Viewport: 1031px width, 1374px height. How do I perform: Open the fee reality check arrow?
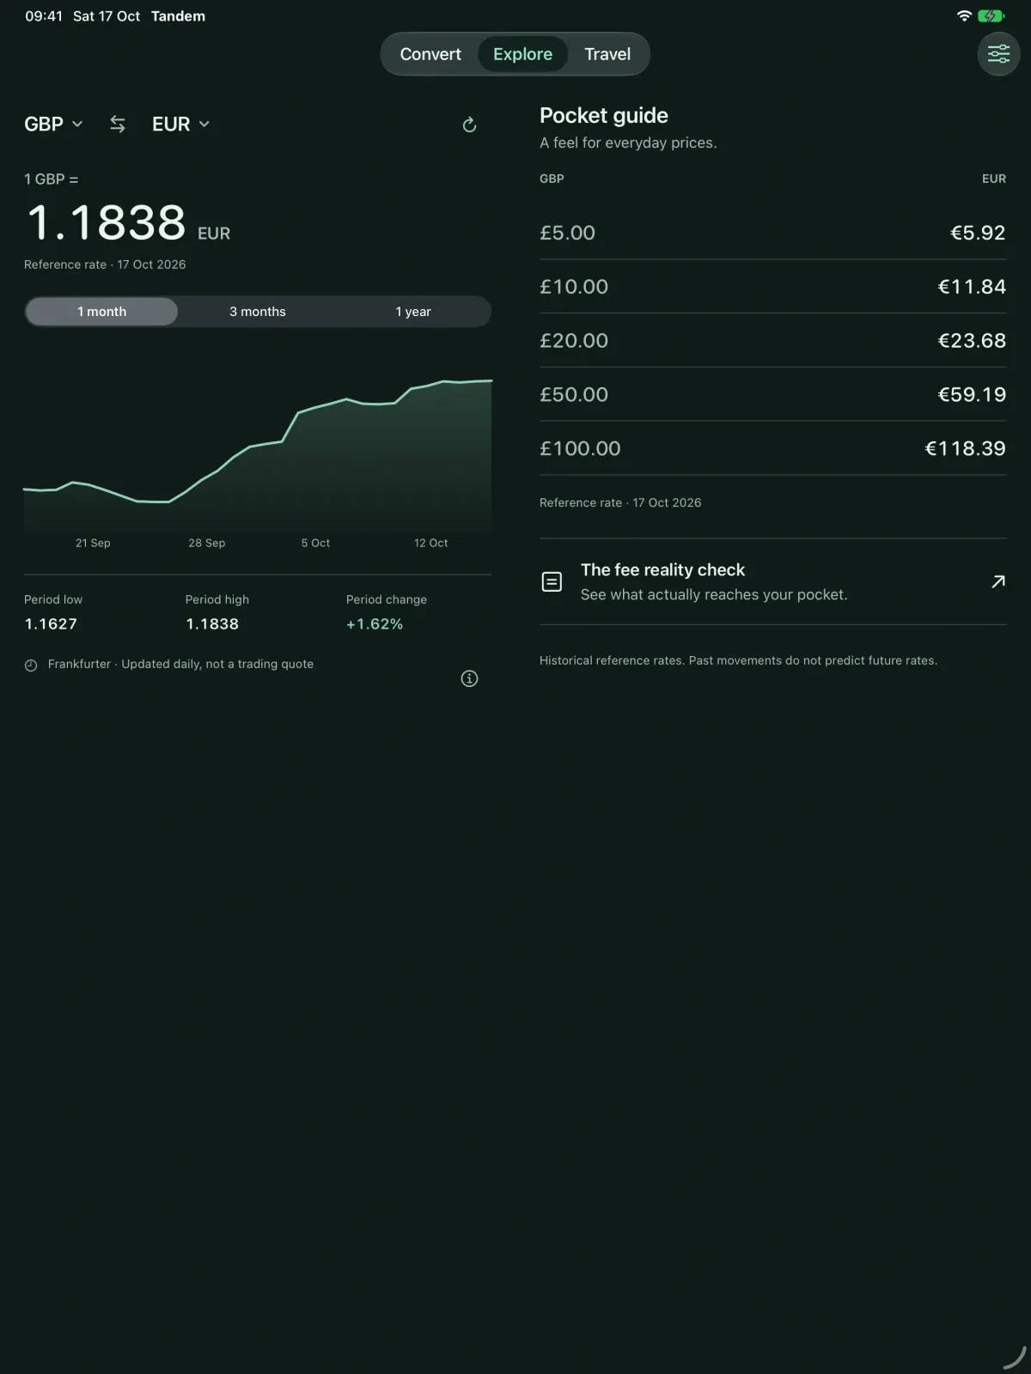[998, 581]
